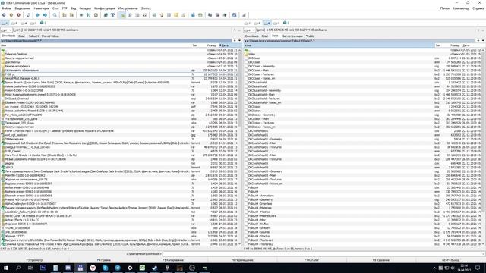Open left panel directory hotlist button
Image resolution: width=486 pixels, height=273 pixels.
(x=235, y=40)
